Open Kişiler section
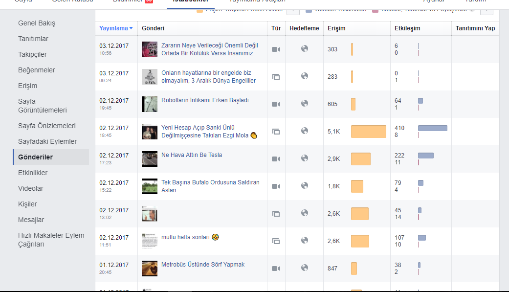The image size is (509, 292). pos(27,204)
